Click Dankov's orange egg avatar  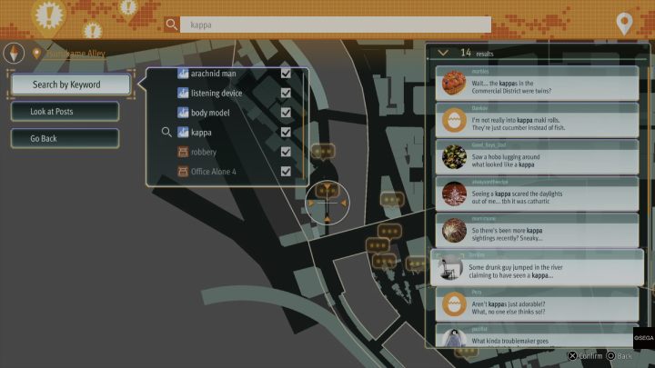[452, 120]
